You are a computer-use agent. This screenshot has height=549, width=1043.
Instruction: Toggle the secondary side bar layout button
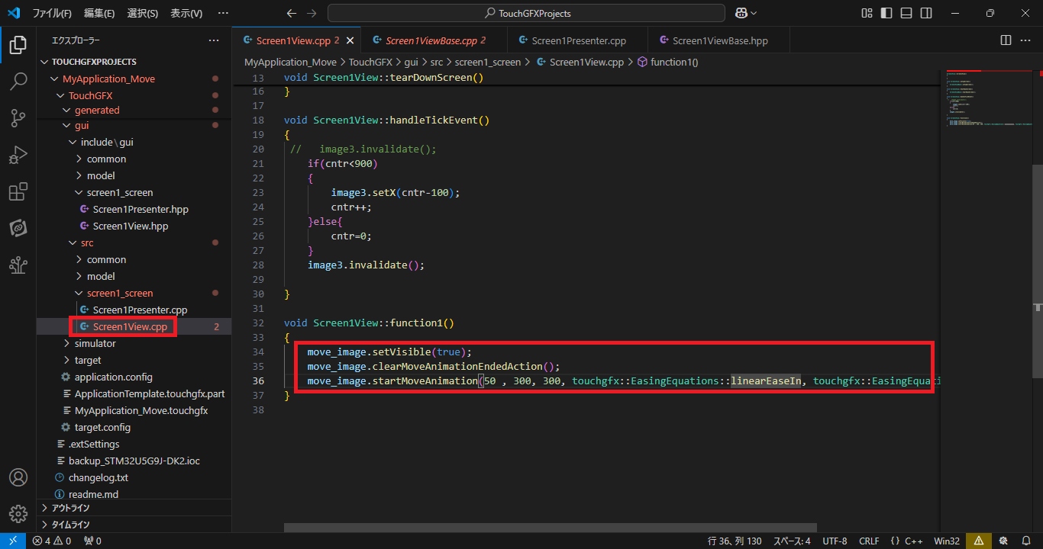pyautogui.click(x=926, y=13)
